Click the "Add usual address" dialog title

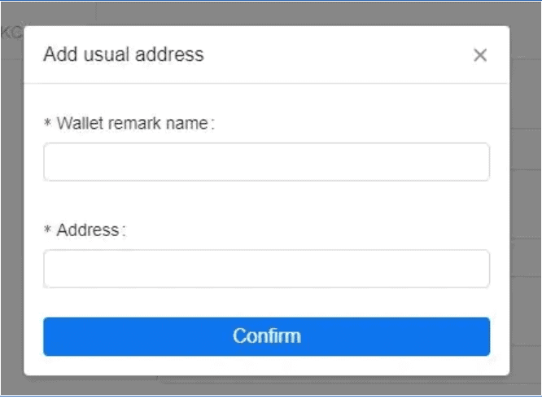[123, 55]
